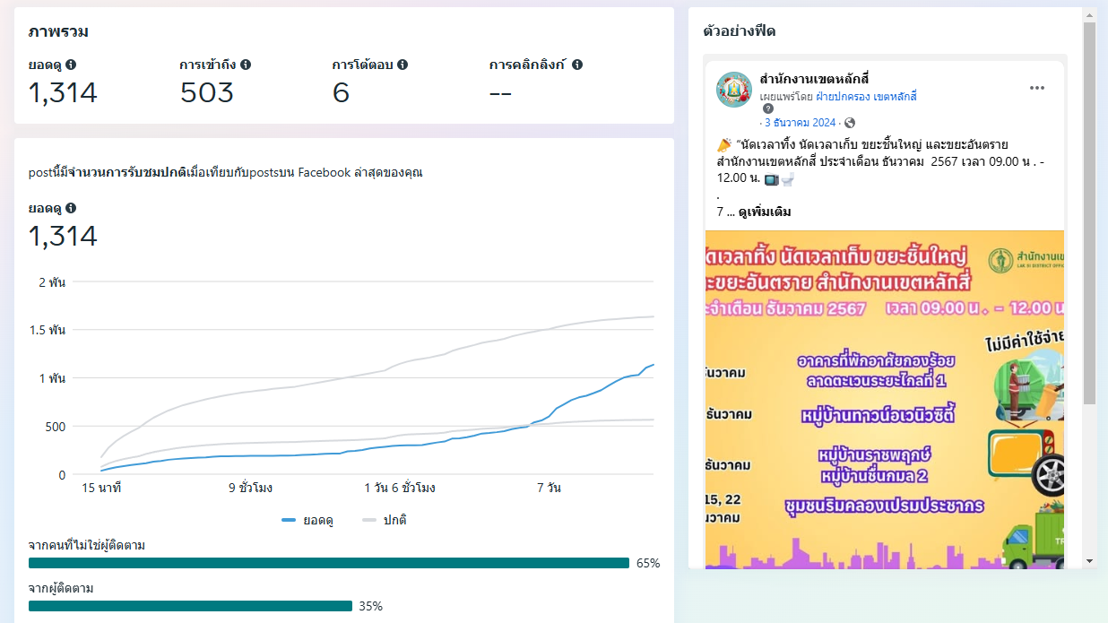
Task: Click the 35% followers progress bar
Action: [190, 606]
